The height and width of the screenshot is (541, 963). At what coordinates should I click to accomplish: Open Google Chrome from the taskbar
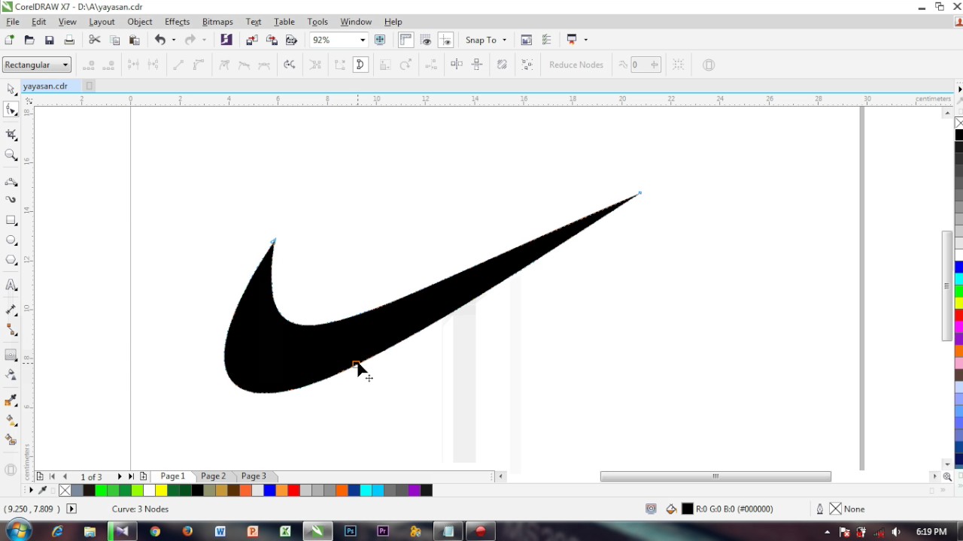(154, 531)
